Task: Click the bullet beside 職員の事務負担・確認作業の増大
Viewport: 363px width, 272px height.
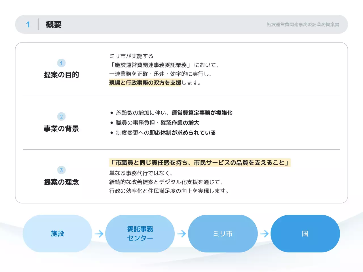Action: [112, 123]
